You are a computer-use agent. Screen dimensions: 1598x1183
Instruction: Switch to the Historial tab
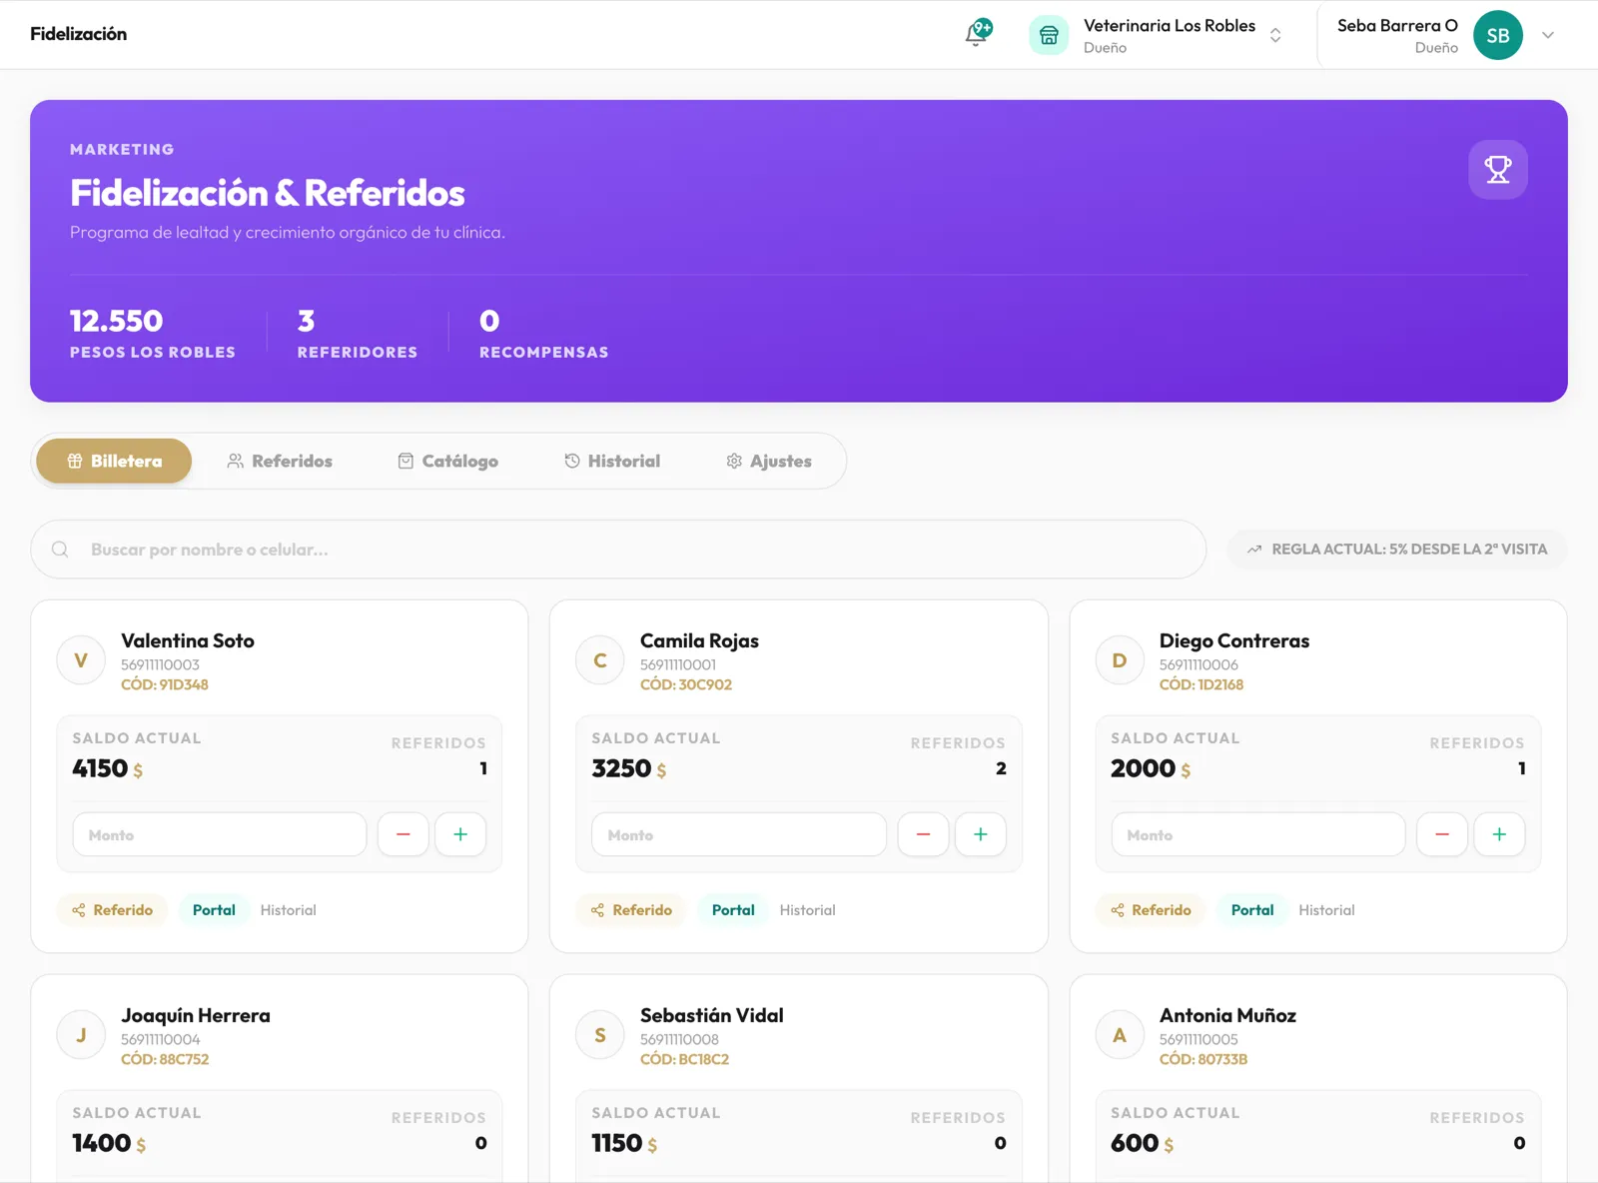click(612, 461)
